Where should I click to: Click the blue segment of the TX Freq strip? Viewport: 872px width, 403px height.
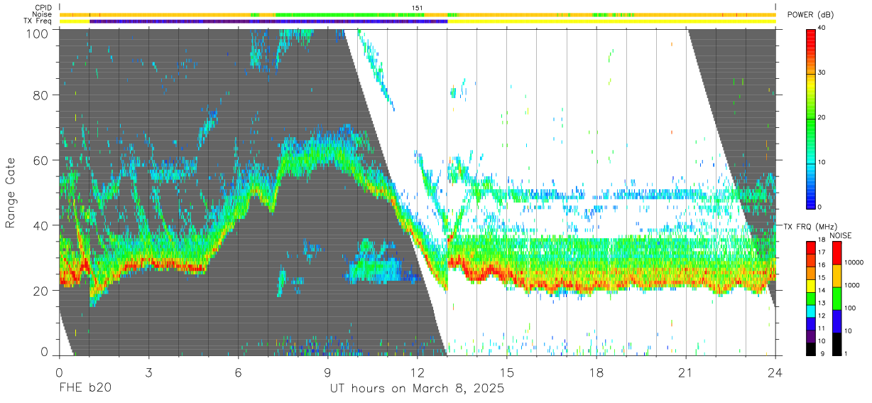tap(268, 21)
